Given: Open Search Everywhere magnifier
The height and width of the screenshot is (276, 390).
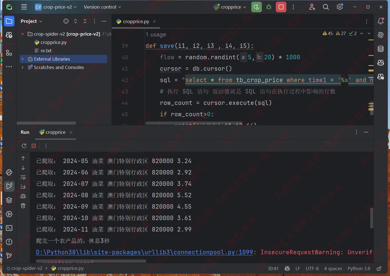Looking at the screenshot, I should pos(326,7).
